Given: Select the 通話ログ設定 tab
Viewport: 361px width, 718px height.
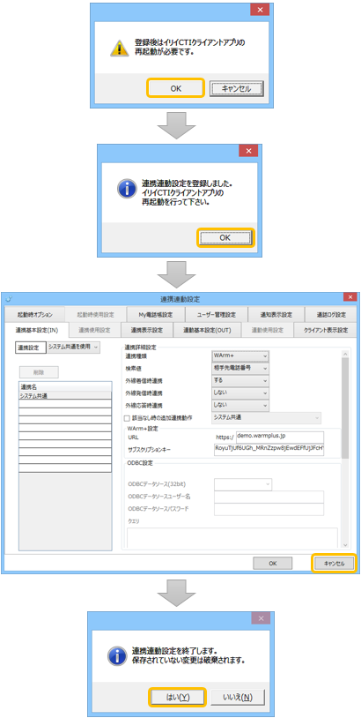Looking at the screenshot, I should pos(331,315).
